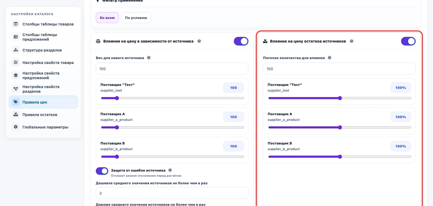The height and width of the screenshot is (206, 433).
Task: Click weight value 100 for Поставщик B
Action: point(234,146)
